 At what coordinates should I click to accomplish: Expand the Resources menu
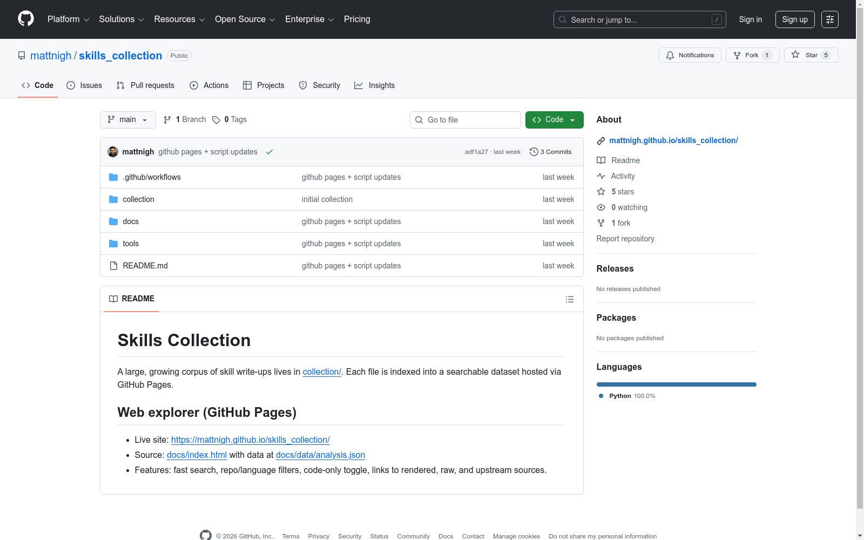[180, 19]
